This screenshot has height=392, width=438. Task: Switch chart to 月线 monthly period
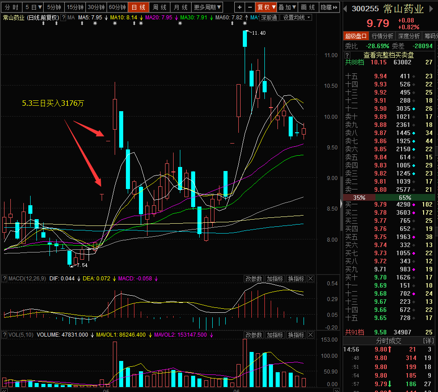(181, 7)
